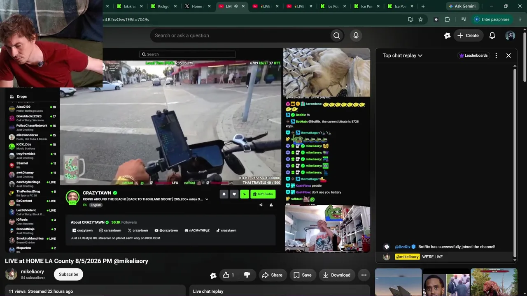
Task: Open the Chrome three-dot menu
Action: [520, 19]
